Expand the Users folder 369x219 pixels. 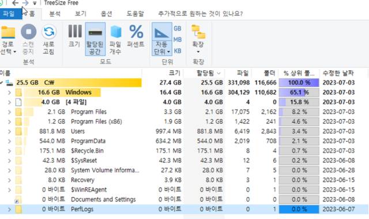[x=9, y=131]
